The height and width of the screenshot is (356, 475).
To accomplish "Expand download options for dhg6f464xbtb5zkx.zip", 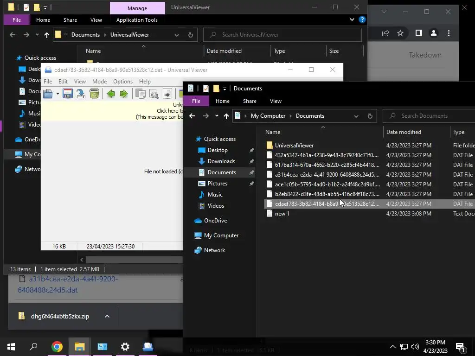I will (x=107, y=316).
